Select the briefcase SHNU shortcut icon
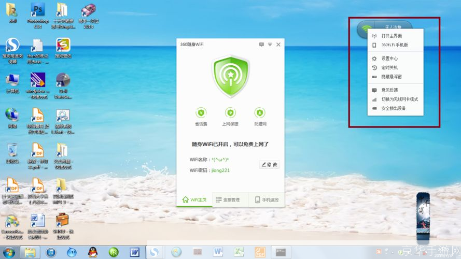 pos(63,226)
